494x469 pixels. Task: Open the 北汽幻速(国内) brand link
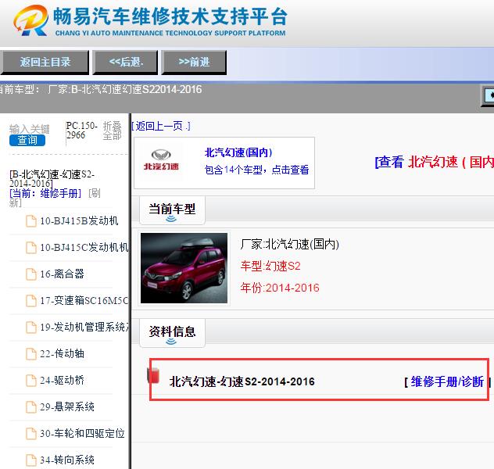coord(238,152)
